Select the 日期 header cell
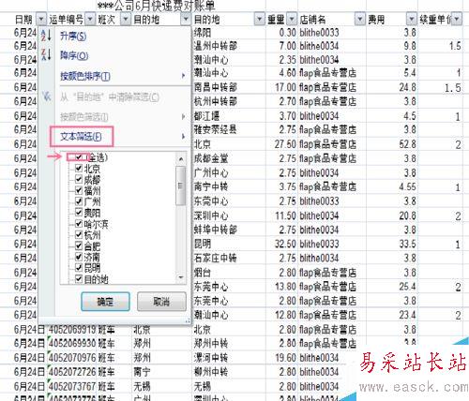Screen dimensions: 469x401 [x=23, y=20]
